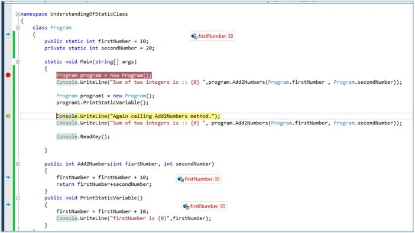Click the yellow current-statement arrow in margin
The image size is (415, 233).
(x=8, y=116)
